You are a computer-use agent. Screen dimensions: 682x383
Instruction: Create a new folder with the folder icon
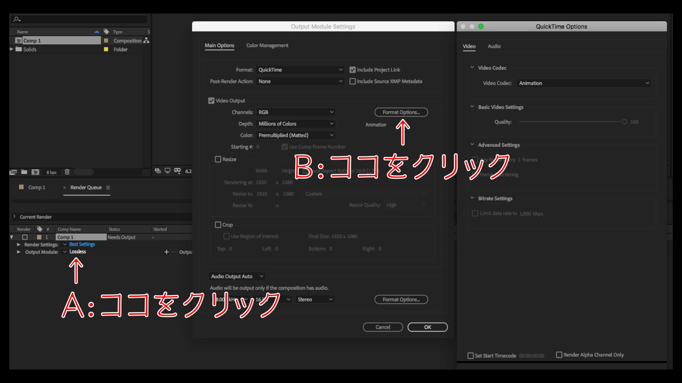pyautogui.click(x=24, y=172)
